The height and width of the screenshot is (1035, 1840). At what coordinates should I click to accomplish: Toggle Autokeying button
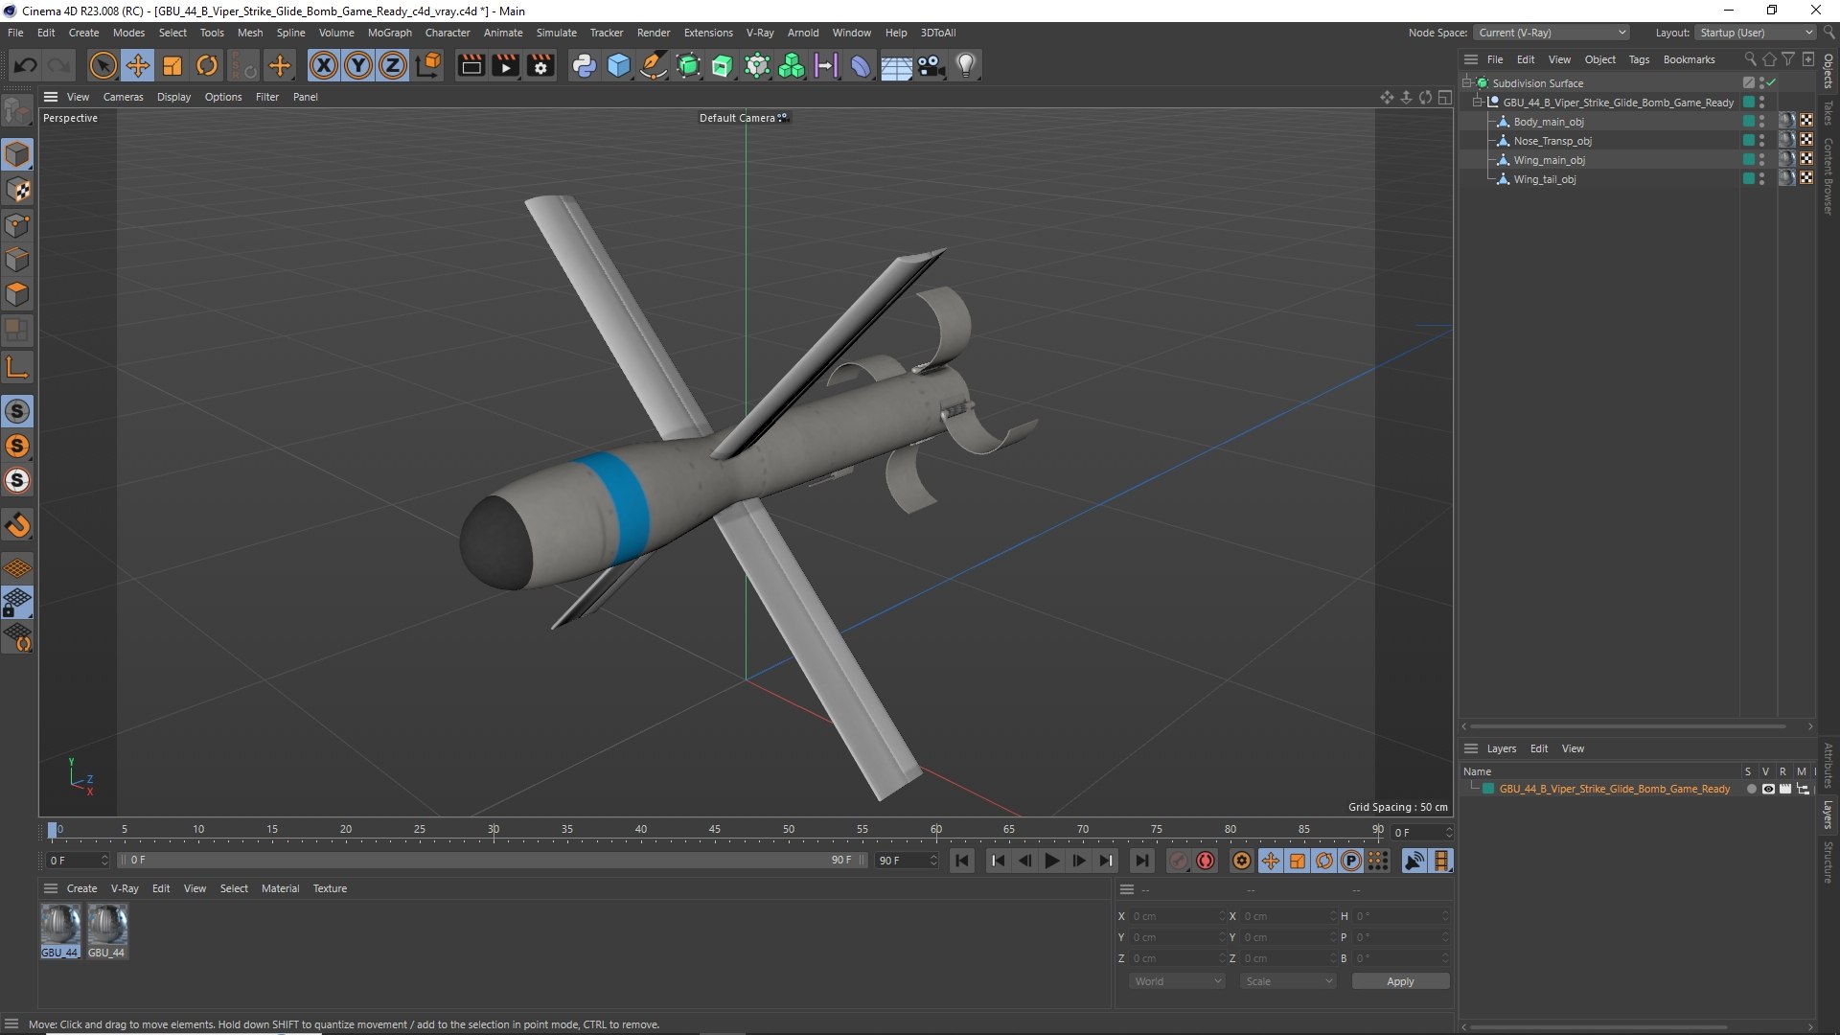1206,861
